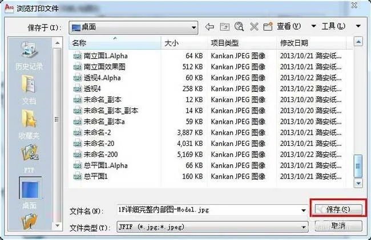This screenshot has height=240, width=371.
Task: Select the Desktop (桌面) sidebar shortcut
Action: point(30,193)
